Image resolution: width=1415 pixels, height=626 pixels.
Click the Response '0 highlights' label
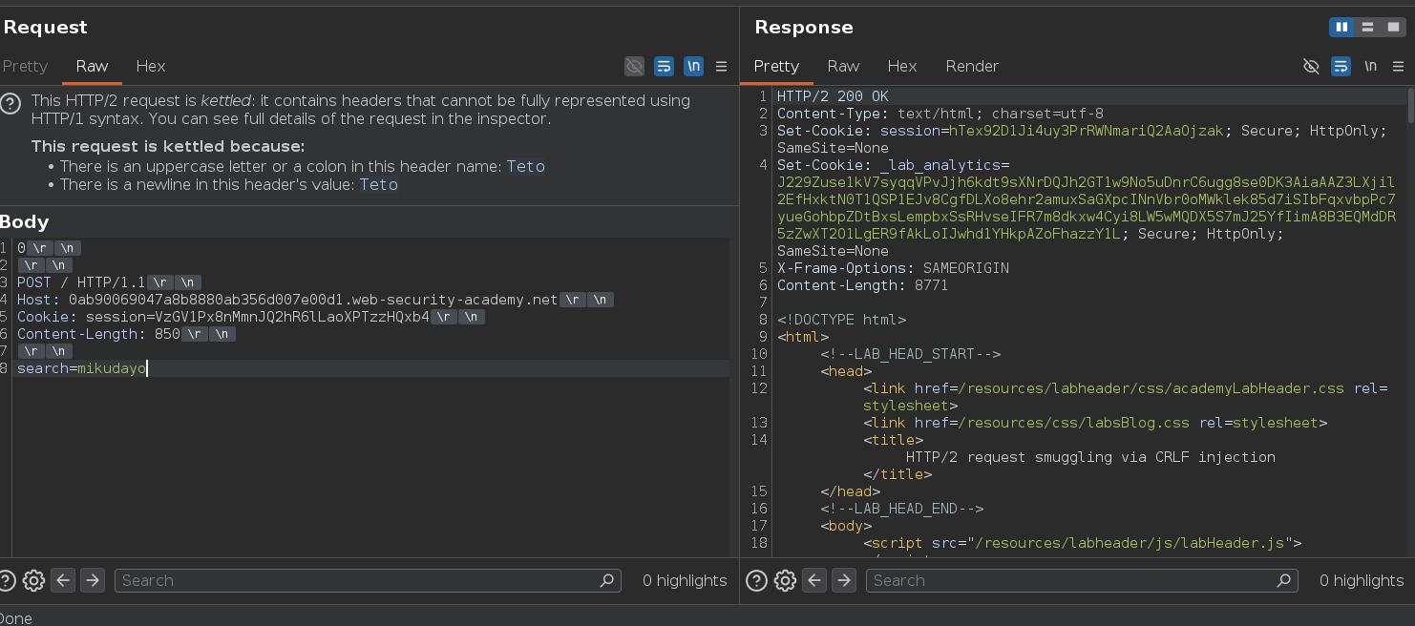point(1362,580)
